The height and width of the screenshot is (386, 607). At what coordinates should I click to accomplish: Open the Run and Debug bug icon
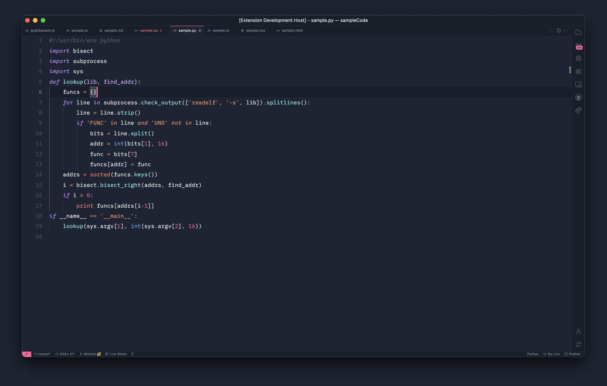click(578, 58)
